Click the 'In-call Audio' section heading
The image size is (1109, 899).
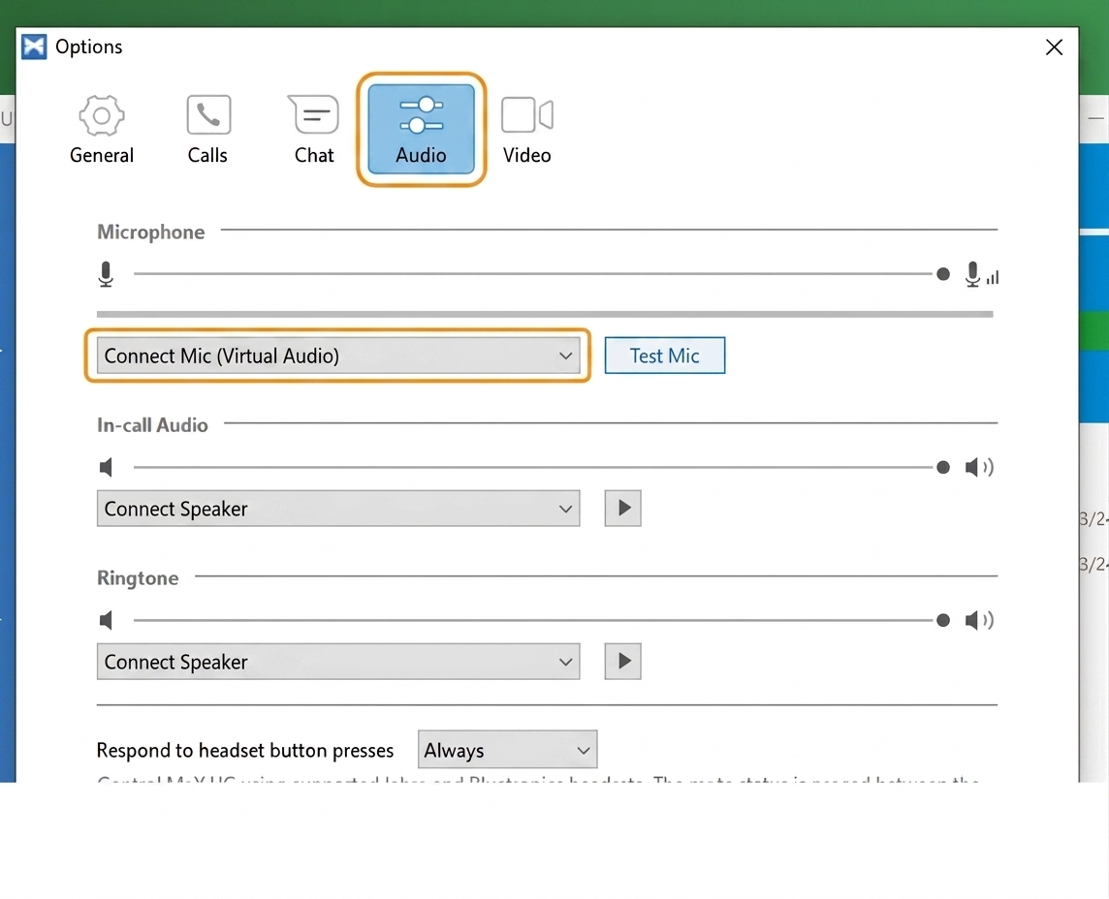click(x=153, y=425)
